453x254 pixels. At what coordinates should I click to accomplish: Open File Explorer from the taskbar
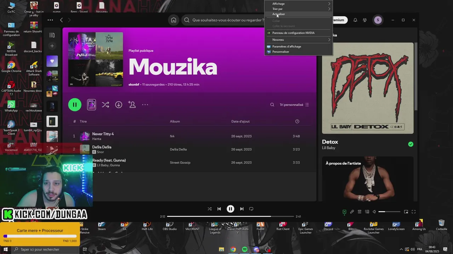coord(222,249)
